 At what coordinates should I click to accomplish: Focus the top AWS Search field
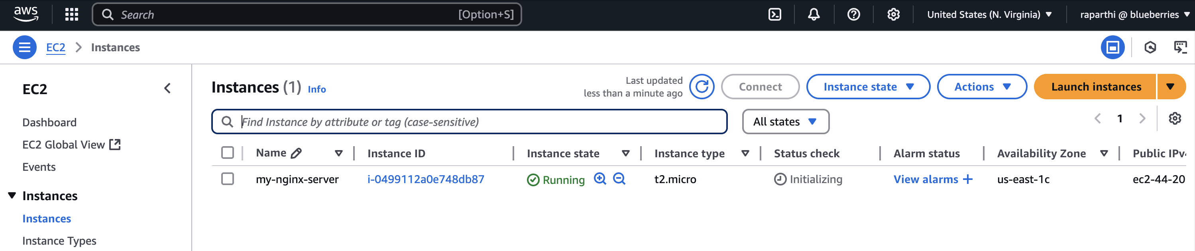307,14
